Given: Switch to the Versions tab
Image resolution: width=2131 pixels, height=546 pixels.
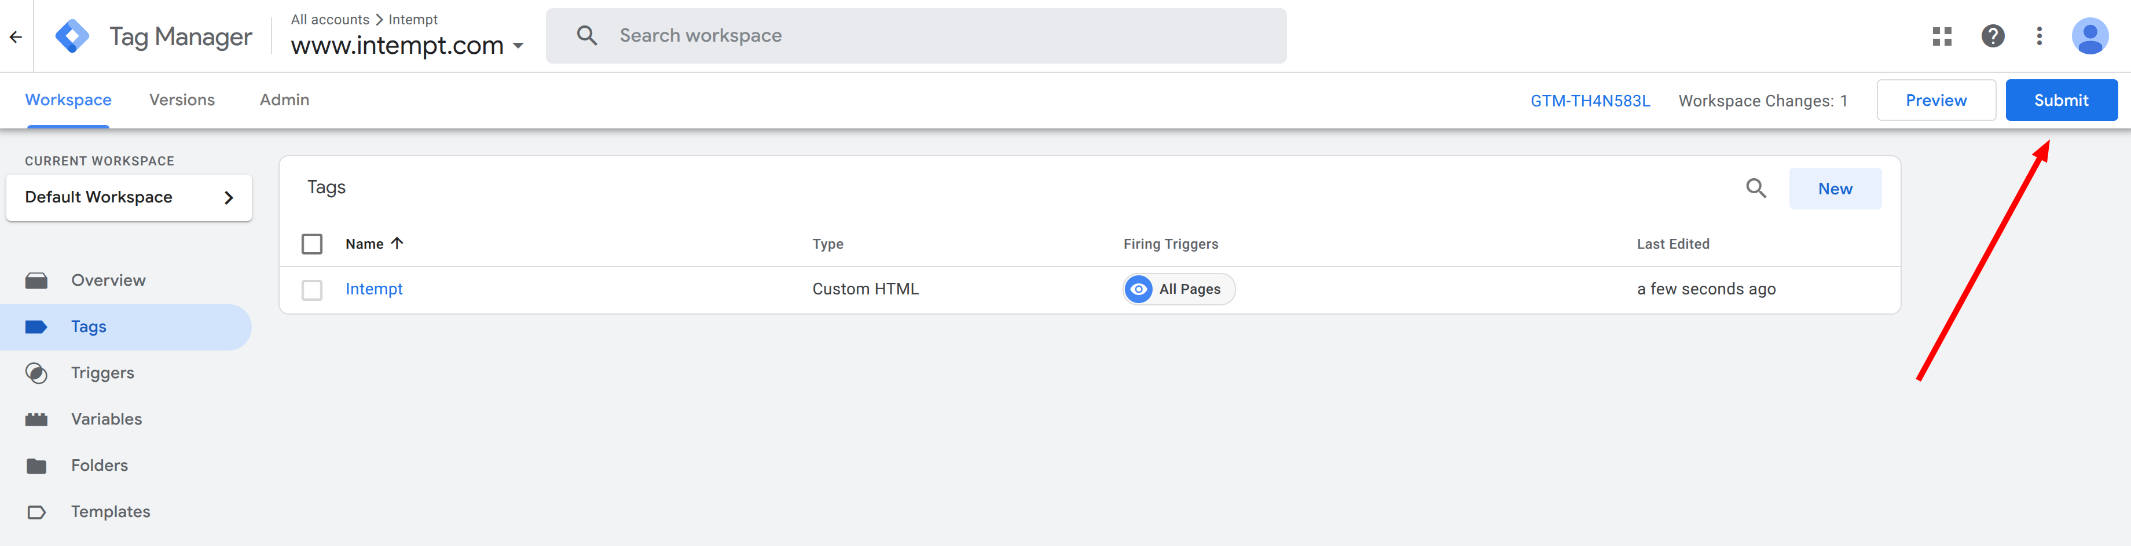Looking at the screenshot, I should pyautogui.click(x=182, y=100).
